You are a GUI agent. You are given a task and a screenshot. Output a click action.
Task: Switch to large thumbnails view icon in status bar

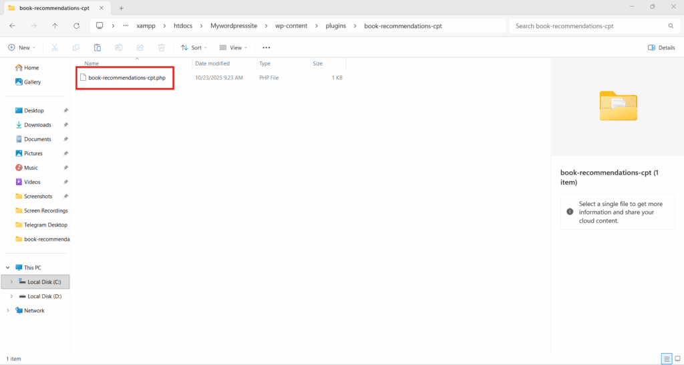pos(677,359)
